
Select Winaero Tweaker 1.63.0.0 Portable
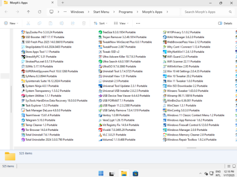(186, 91)
